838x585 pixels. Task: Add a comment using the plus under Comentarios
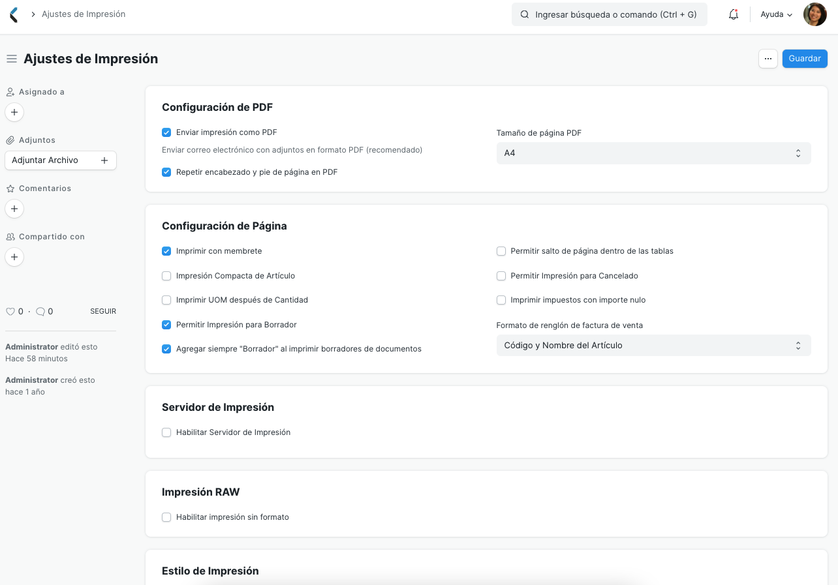point(14,209)
